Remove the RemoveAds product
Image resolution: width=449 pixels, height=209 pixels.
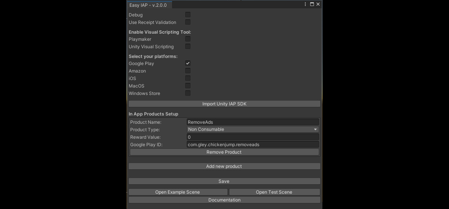(224, 152)
